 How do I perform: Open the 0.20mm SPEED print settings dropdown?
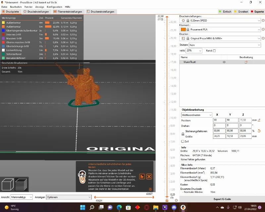click(220, 21)
